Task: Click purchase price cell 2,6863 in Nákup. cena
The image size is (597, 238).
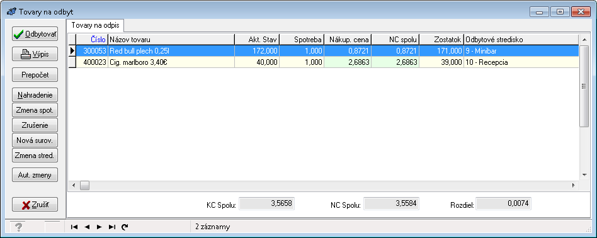Action: [x=348, y=62]
